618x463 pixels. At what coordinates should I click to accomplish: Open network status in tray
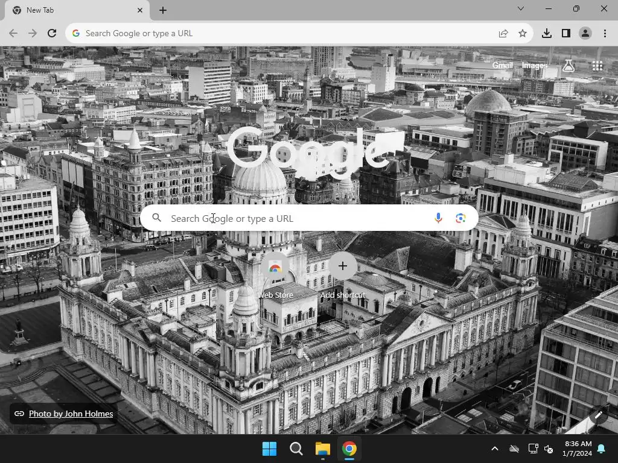533,449
